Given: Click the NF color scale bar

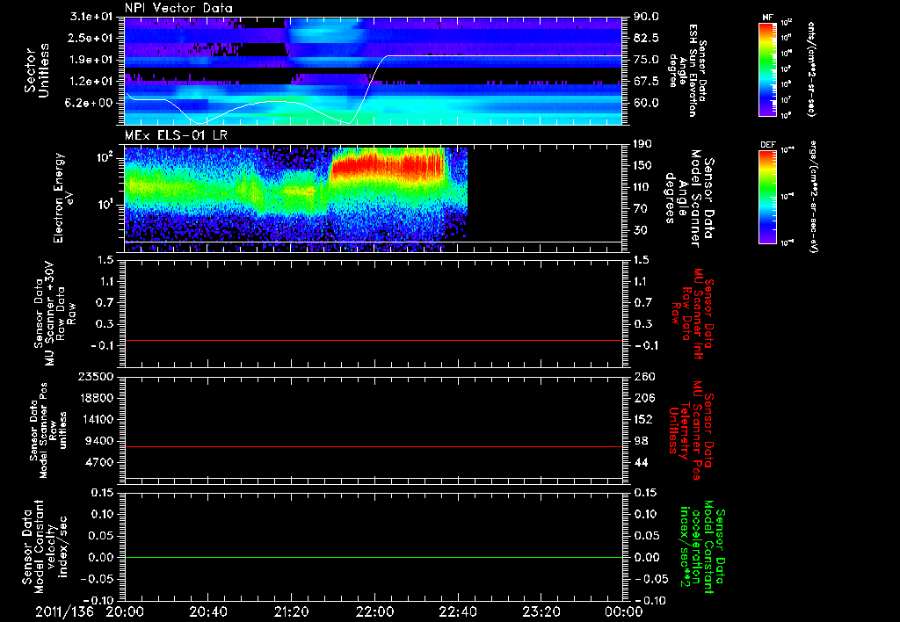Looking at the screenshot, I should [x=766, y=69].
